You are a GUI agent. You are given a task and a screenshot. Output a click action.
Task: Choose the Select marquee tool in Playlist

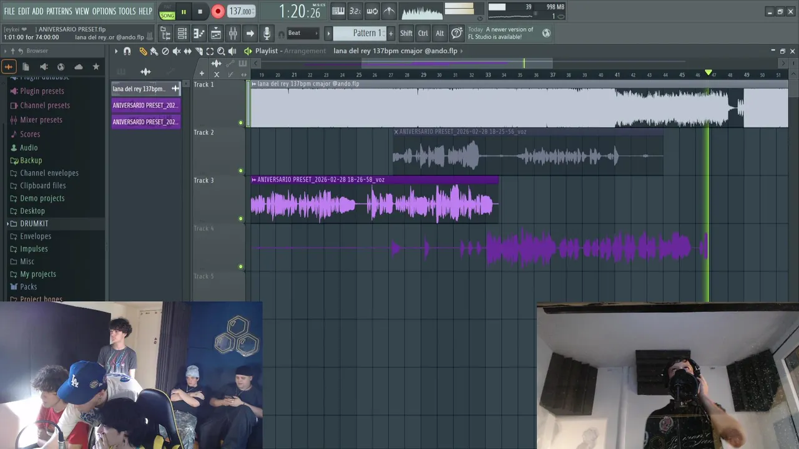click(210, 51)
